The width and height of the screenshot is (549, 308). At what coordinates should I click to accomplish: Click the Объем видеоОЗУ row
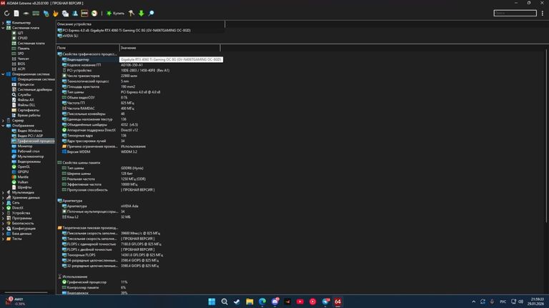pyautogui.click(x=81, y=97)
